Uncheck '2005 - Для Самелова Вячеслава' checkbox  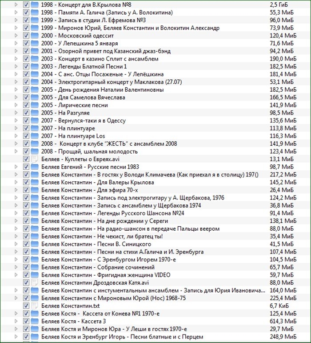coord(26,98)
